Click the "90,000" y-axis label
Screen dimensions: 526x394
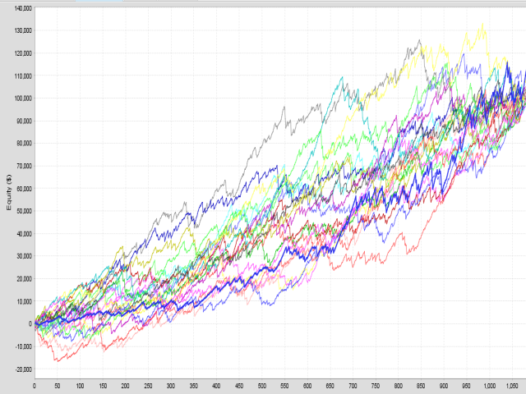click(24, 121)
